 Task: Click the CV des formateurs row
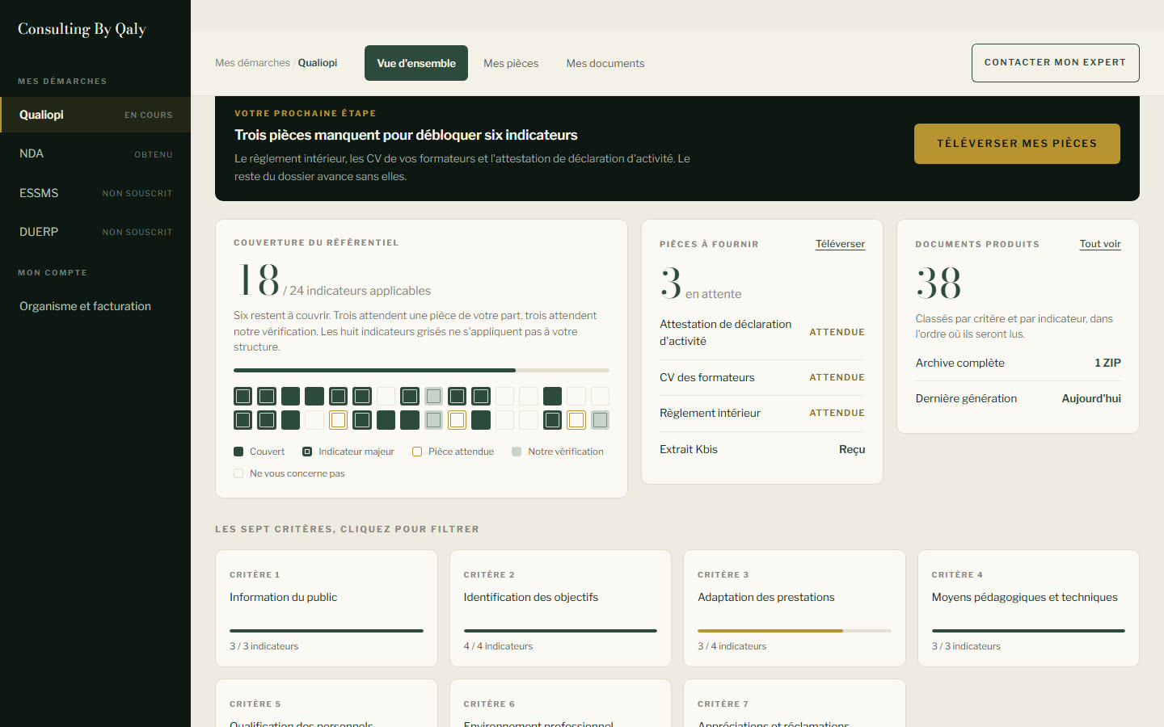pos(762,377)
